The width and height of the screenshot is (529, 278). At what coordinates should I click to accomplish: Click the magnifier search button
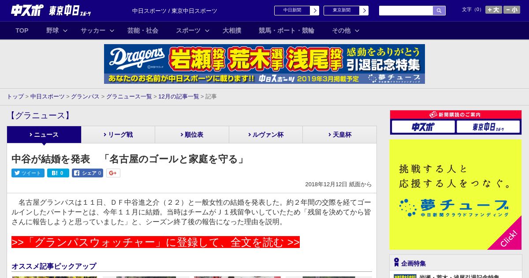[x=439, y=11]
